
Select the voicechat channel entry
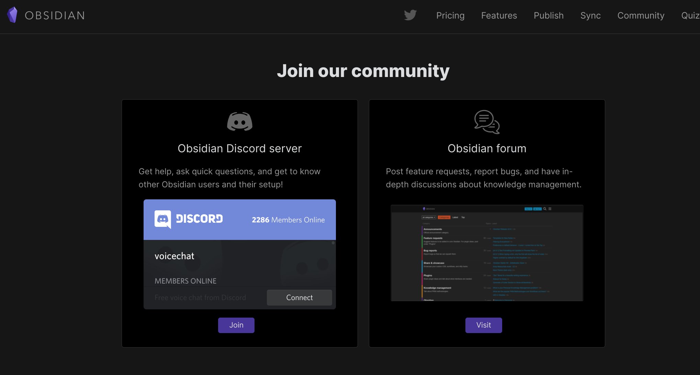pos(174,256)
